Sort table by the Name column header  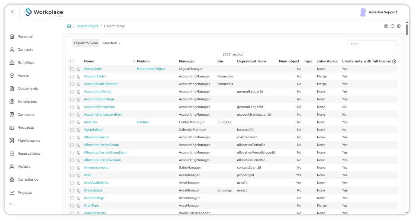tap(89, 61)
